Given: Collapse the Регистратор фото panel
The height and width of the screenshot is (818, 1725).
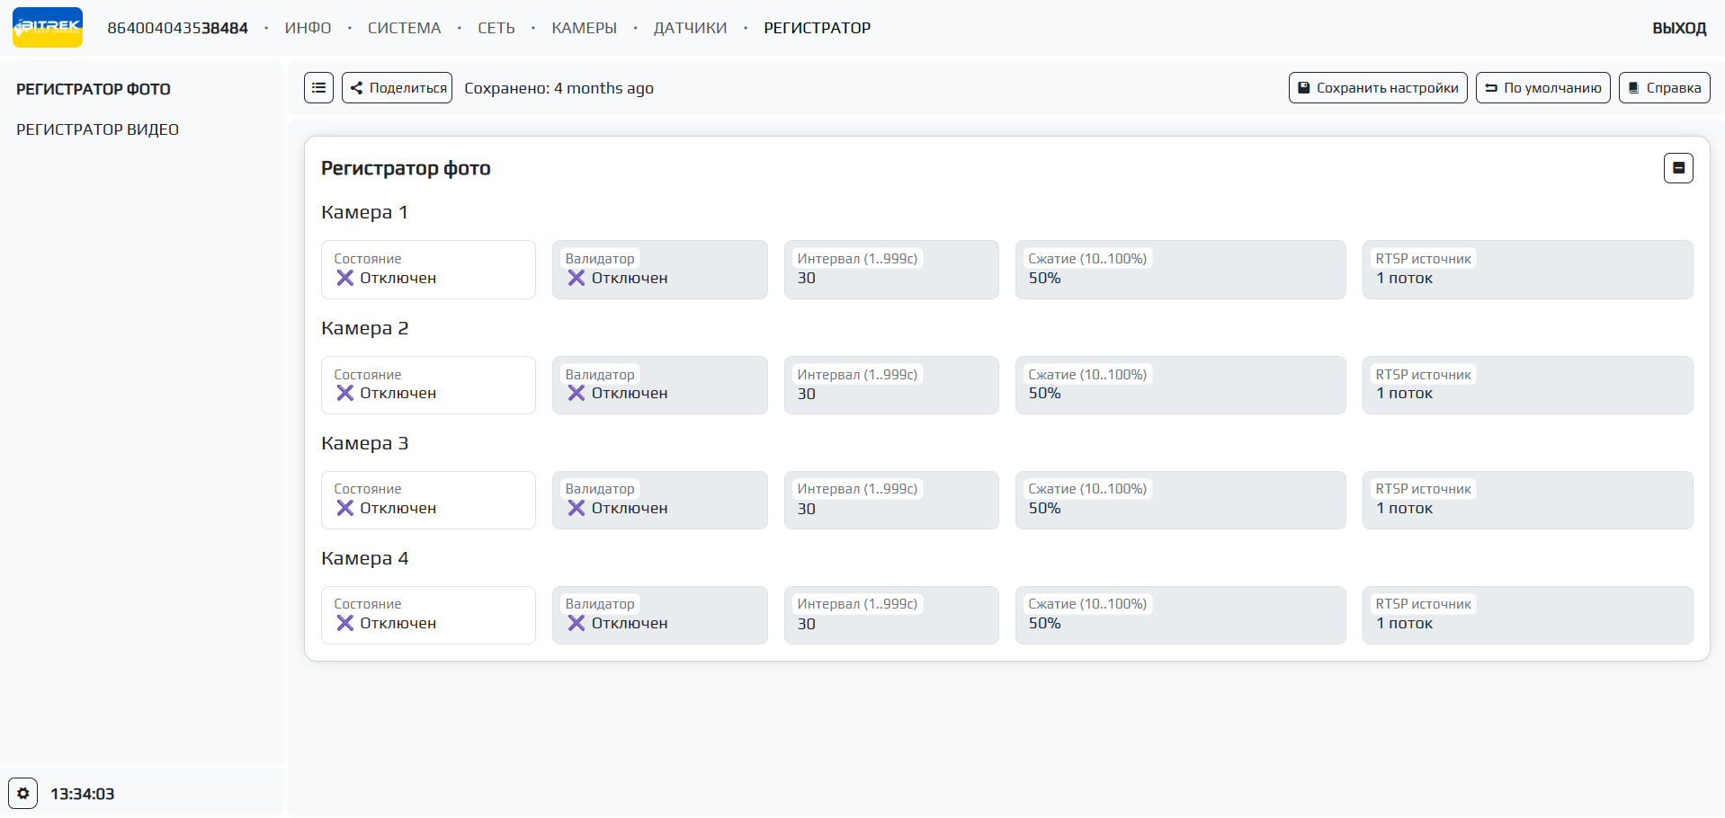Looking at the screenshot, I should (1678, 168).
